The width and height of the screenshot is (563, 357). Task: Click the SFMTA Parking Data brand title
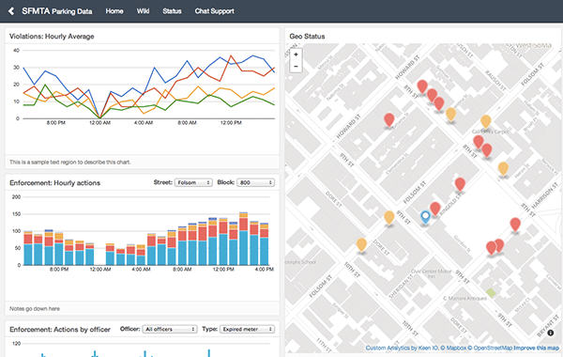pos(56,11)
